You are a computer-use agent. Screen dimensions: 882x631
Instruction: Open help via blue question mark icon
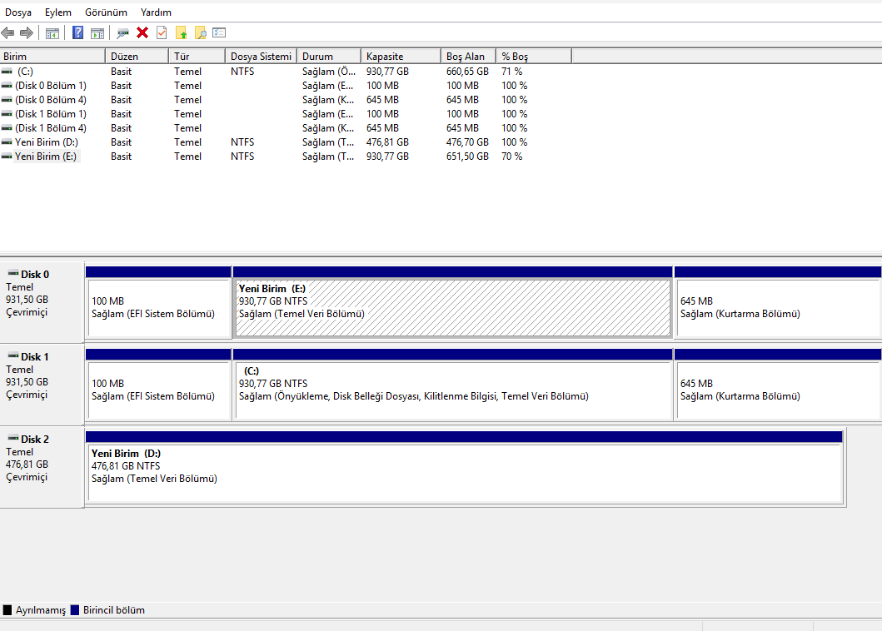(x=77, y=32)
